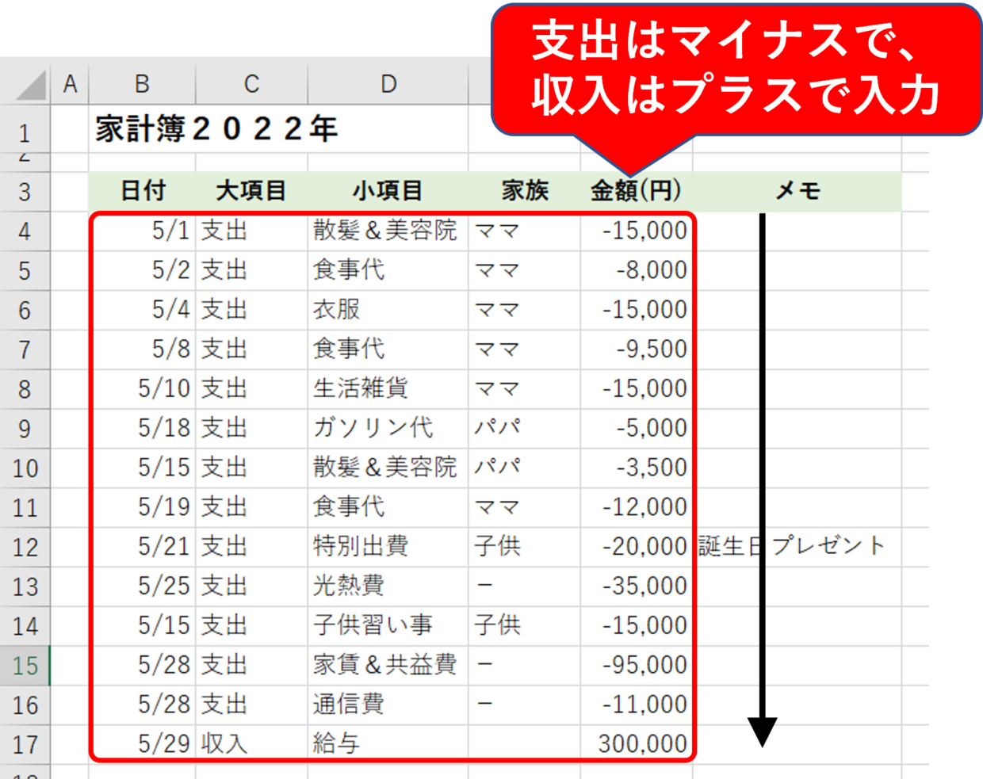This screenshot has height=779, width=983.
Task: Click the memo cell 誕生日プレゼント
Action: click(x=797, y=547)
